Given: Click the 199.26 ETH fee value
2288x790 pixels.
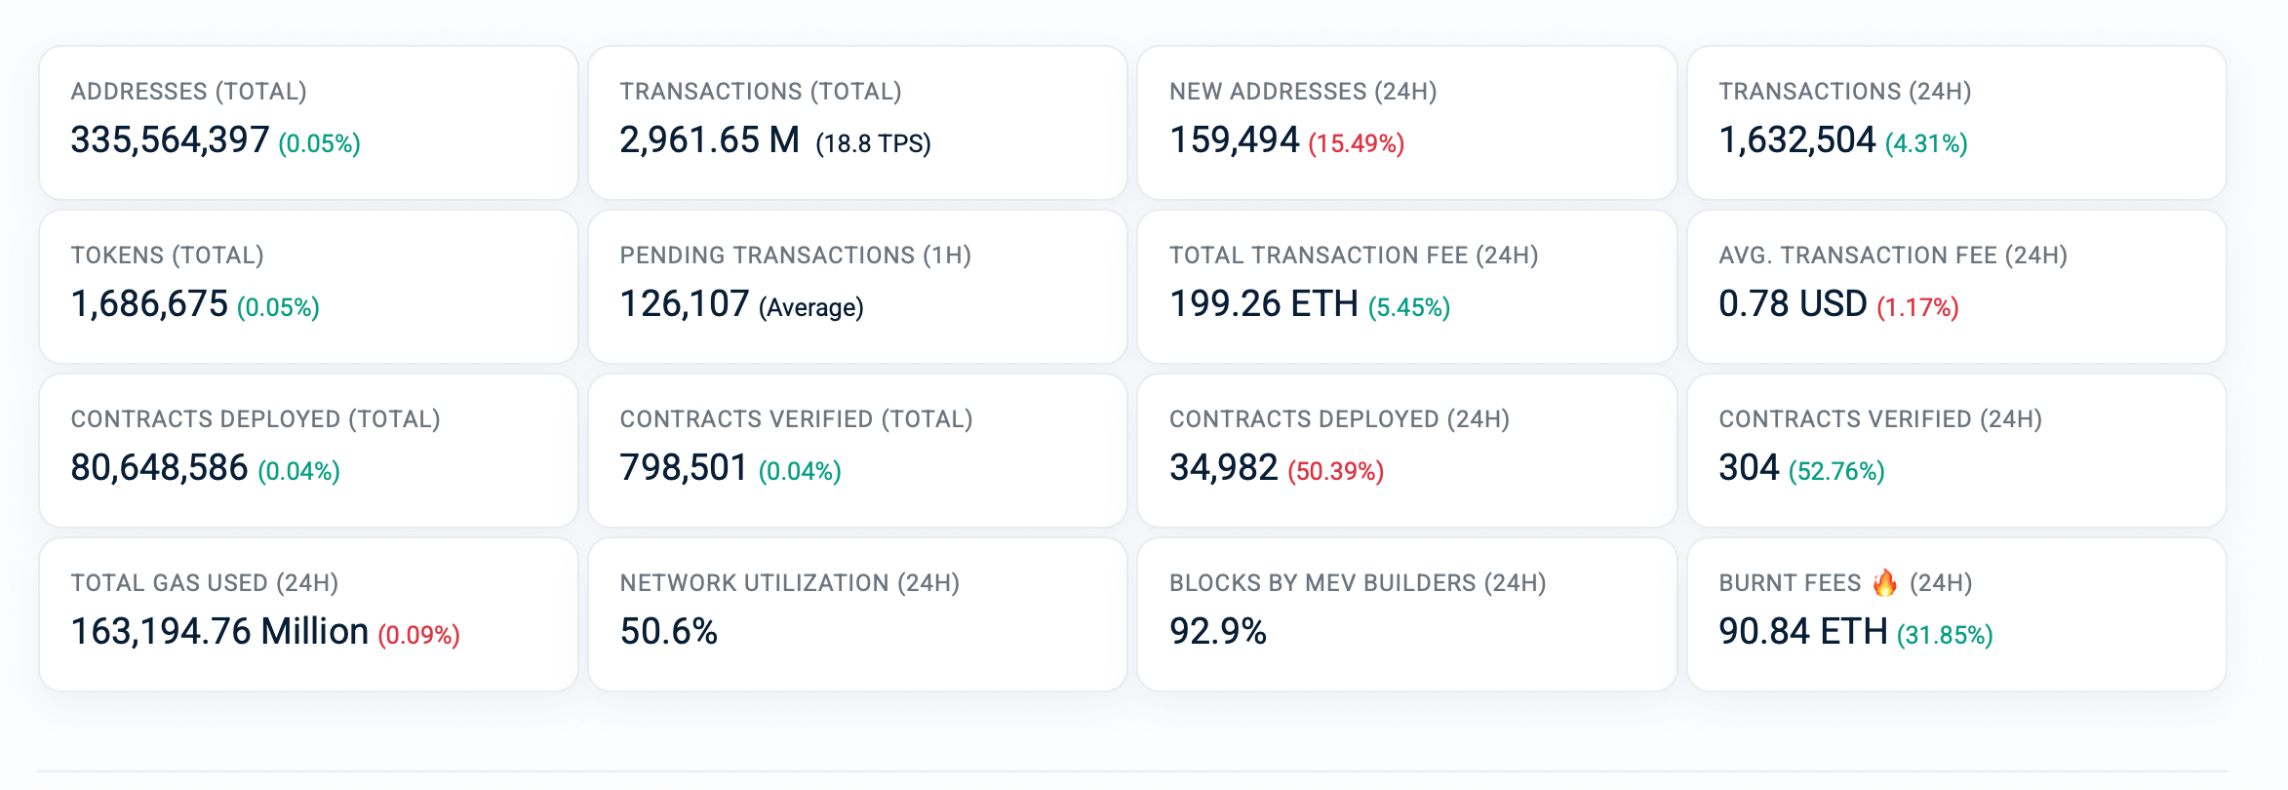Looking at the screenshot, I should coord(1263,304).
